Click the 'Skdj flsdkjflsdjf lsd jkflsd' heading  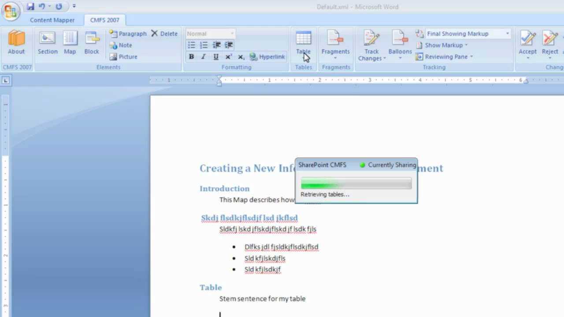pyautogui.click(x=249, y=218)
